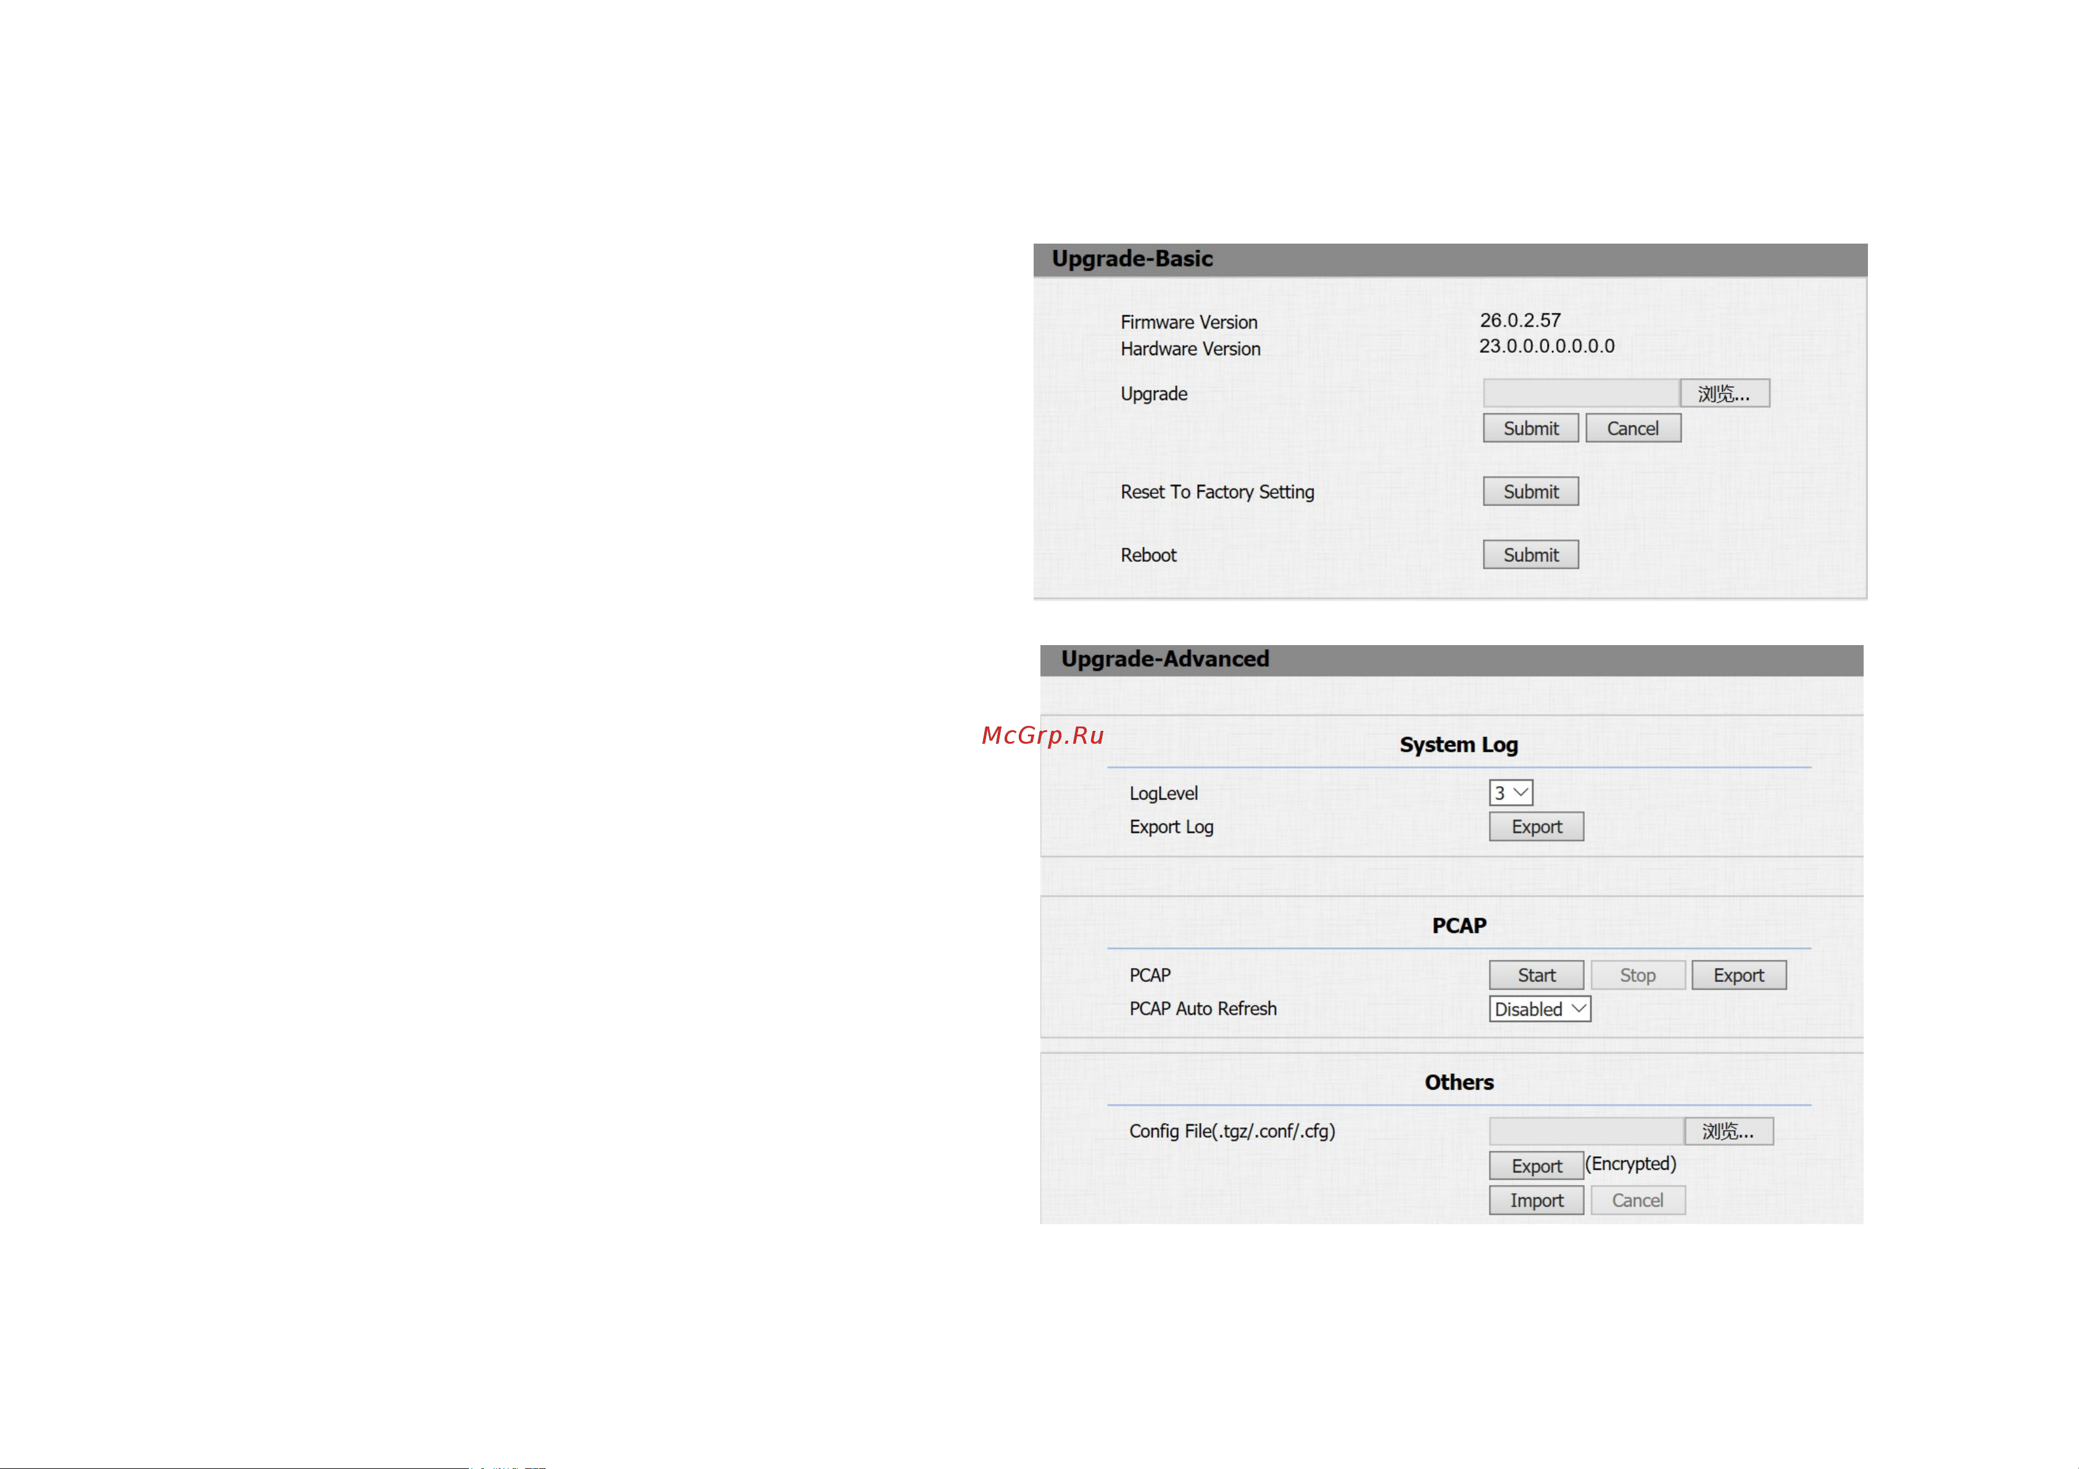2079x1469 pixels.
Task: Click Export button for Export Log
Action: (x=1536, y=826)
